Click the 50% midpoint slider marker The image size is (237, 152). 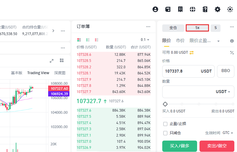(199, 104)
